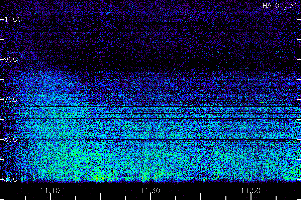
Task: Click the 1100 frequency axis label
Action: tap(13, 19)
